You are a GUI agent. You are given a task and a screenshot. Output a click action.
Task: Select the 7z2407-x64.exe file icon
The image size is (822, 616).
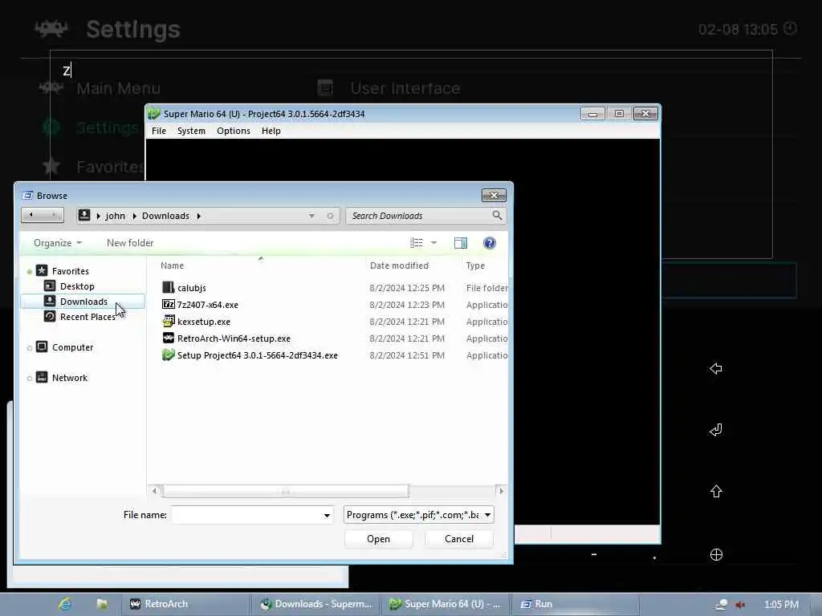pyautogui.click(x=168, y=304)
